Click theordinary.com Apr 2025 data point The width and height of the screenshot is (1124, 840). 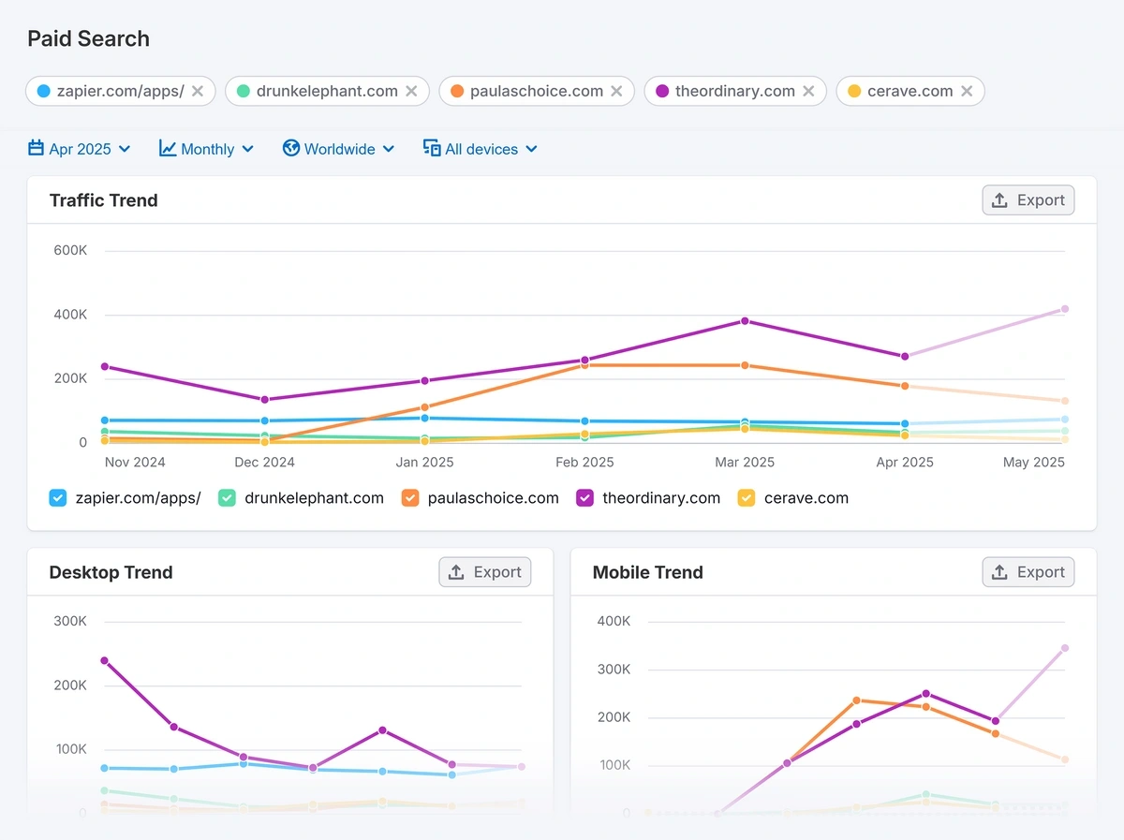tap(905, 357)
